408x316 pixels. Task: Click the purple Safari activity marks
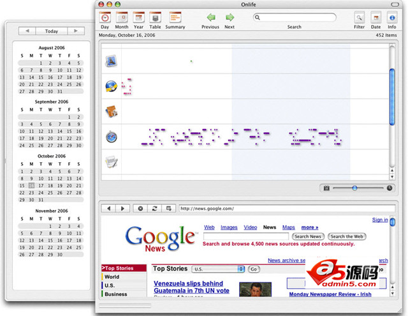pos(241,137)
